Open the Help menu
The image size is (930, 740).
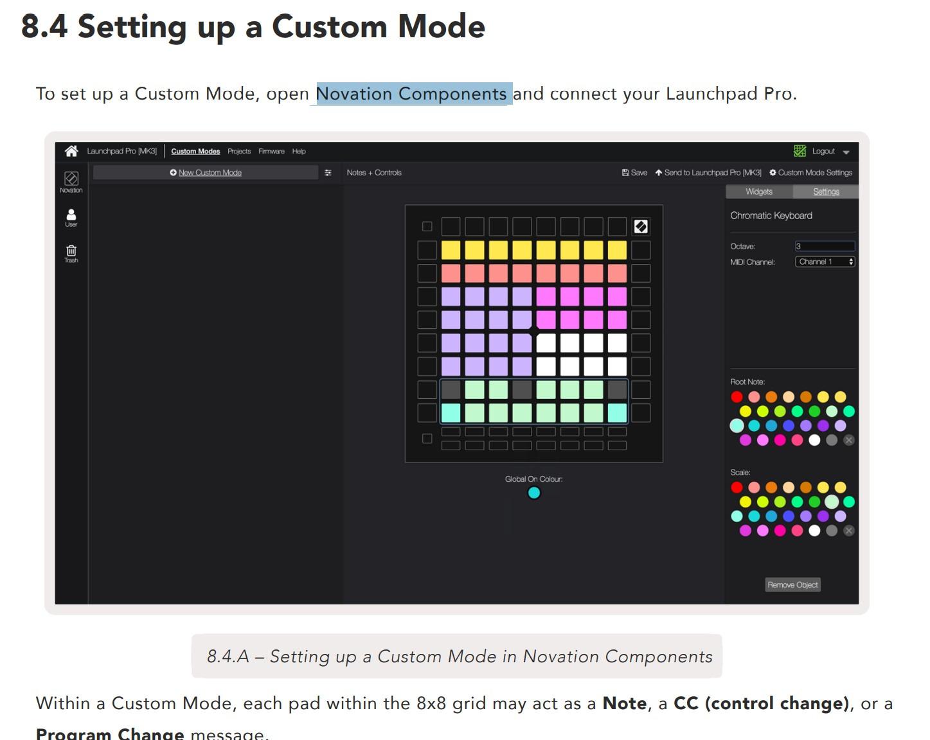point(299,152)
